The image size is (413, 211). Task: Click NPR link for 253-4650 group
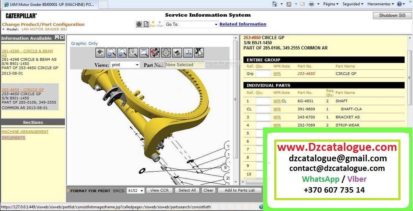(x=277, y=74)
